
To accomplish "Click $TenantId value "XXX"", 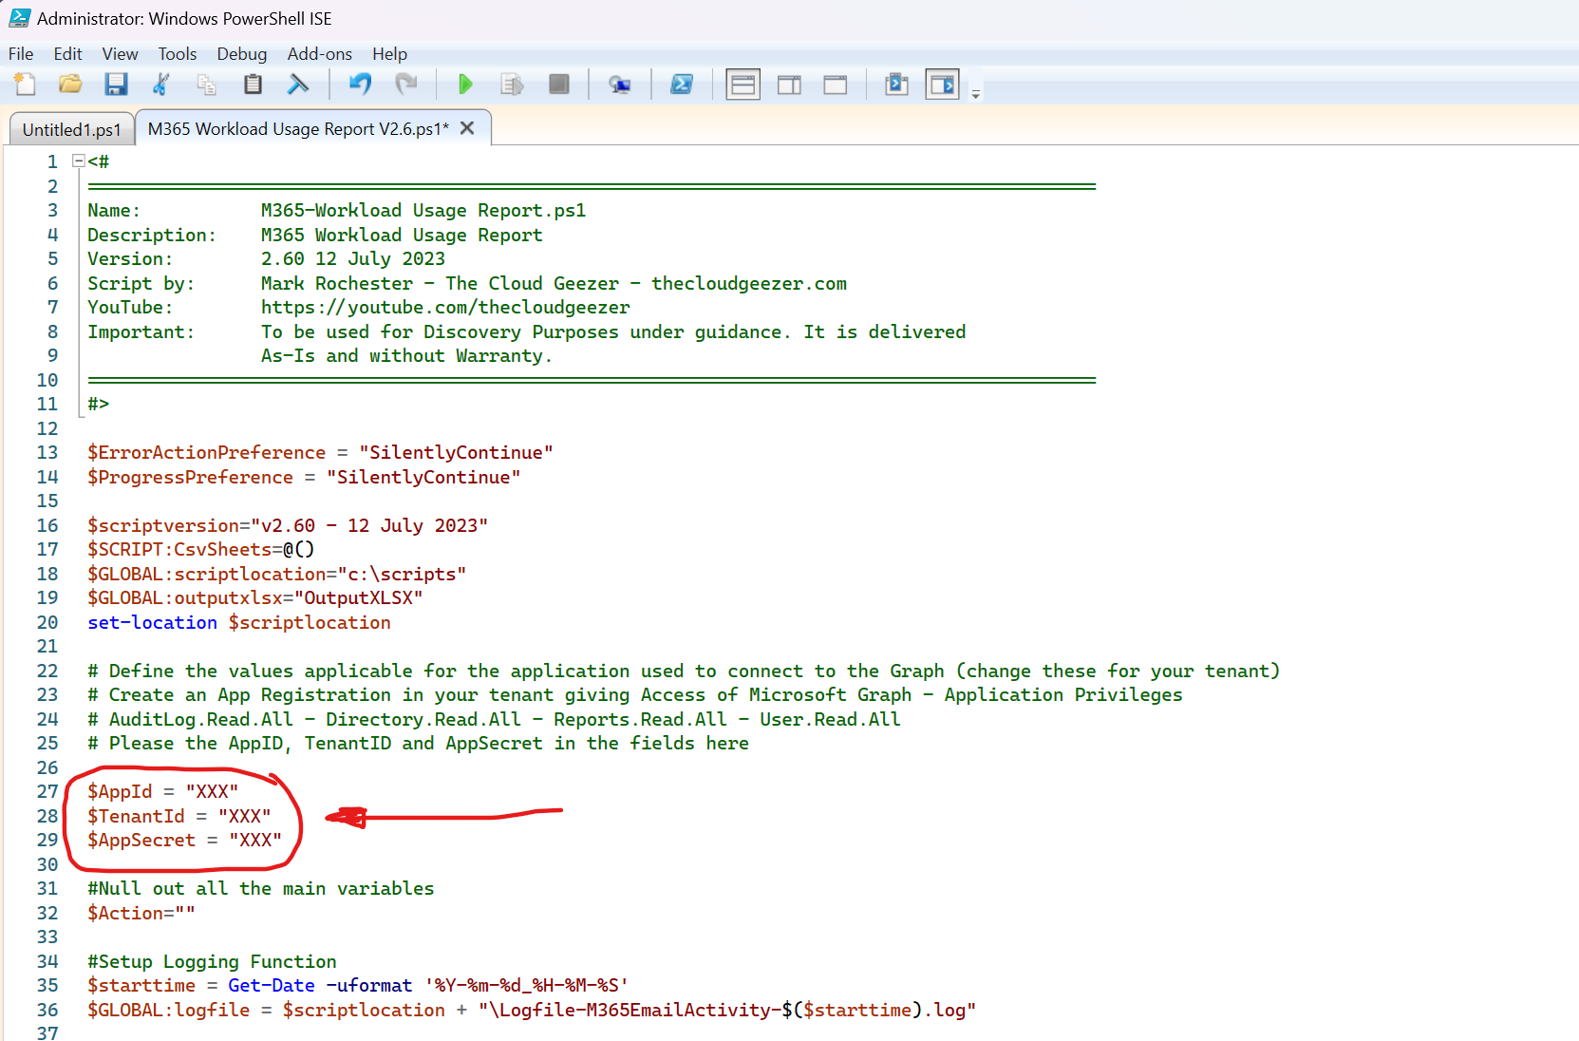I will point(244,816).
